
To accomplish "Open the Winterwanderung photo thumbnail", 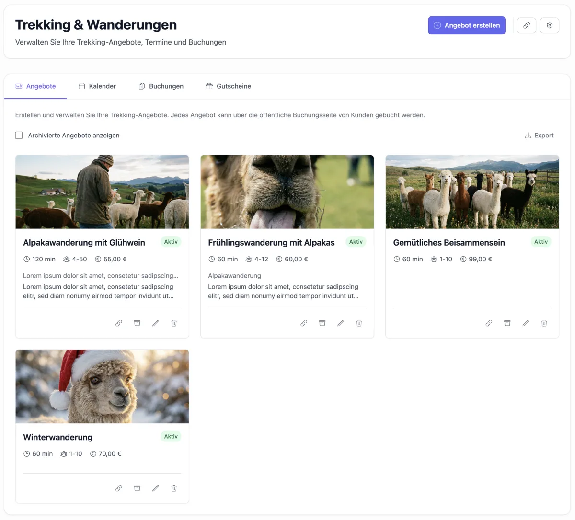I will (x=102, y=386).
